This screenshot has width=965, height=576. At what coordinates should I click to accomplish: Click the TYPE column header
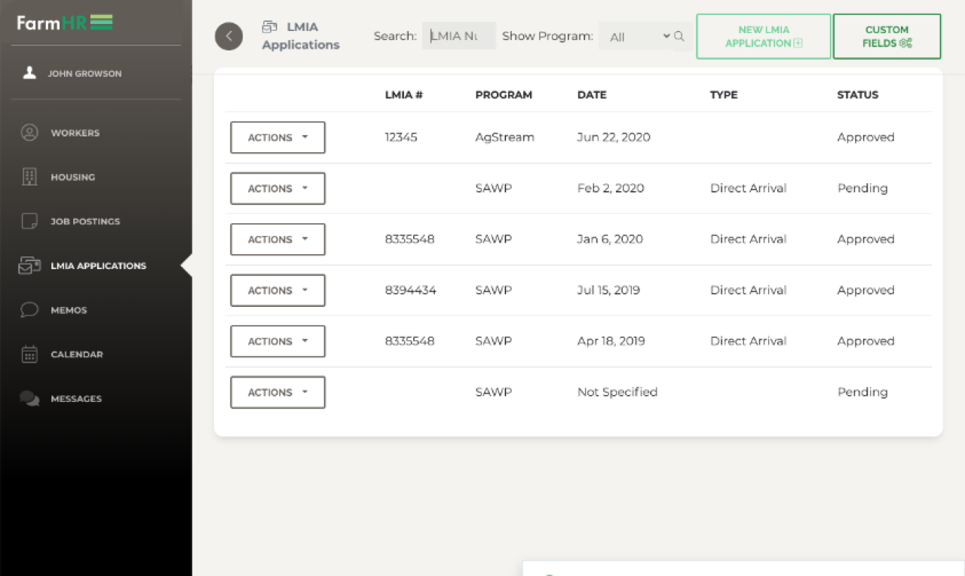[724, 95]
